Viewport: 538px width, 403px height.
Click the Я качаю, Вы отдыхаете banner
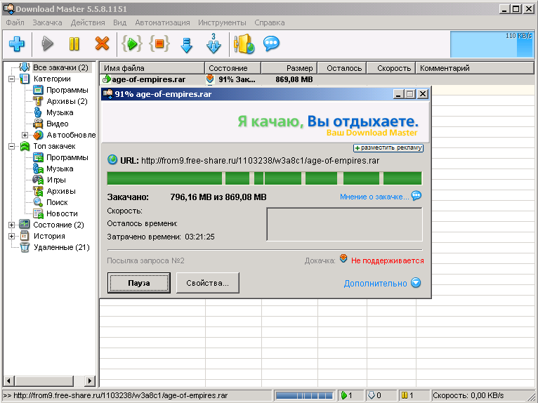pyautogui.click(x=265, y=121)
